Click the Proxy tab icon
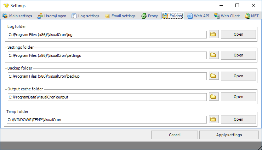The width and height of the screenshot is (262, 150). [143, 16]
